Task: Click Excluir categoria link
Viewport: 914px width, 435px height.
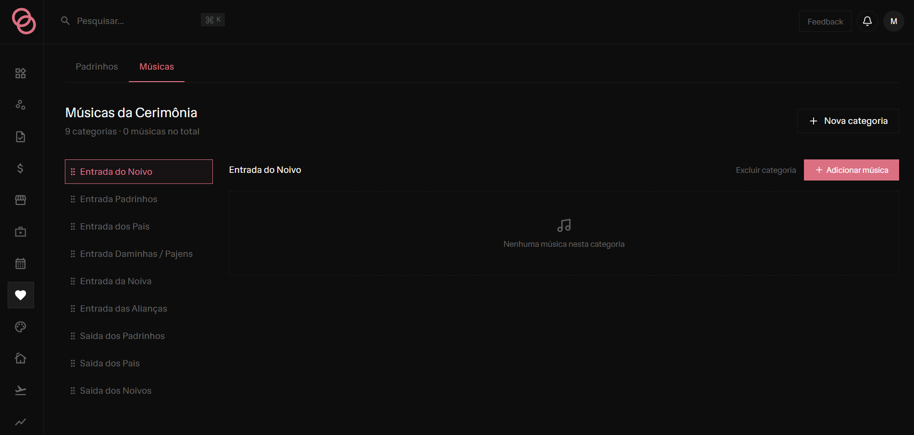Action: 766,170
